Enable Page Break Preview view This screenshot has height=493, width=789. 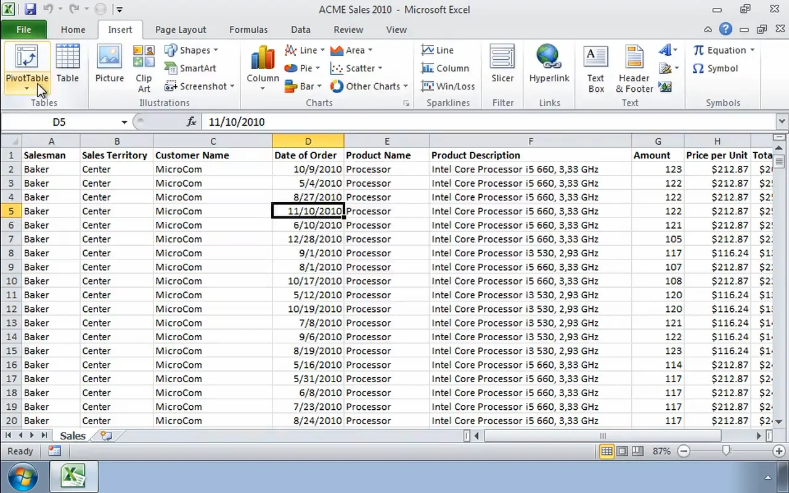tap(638, 451)
